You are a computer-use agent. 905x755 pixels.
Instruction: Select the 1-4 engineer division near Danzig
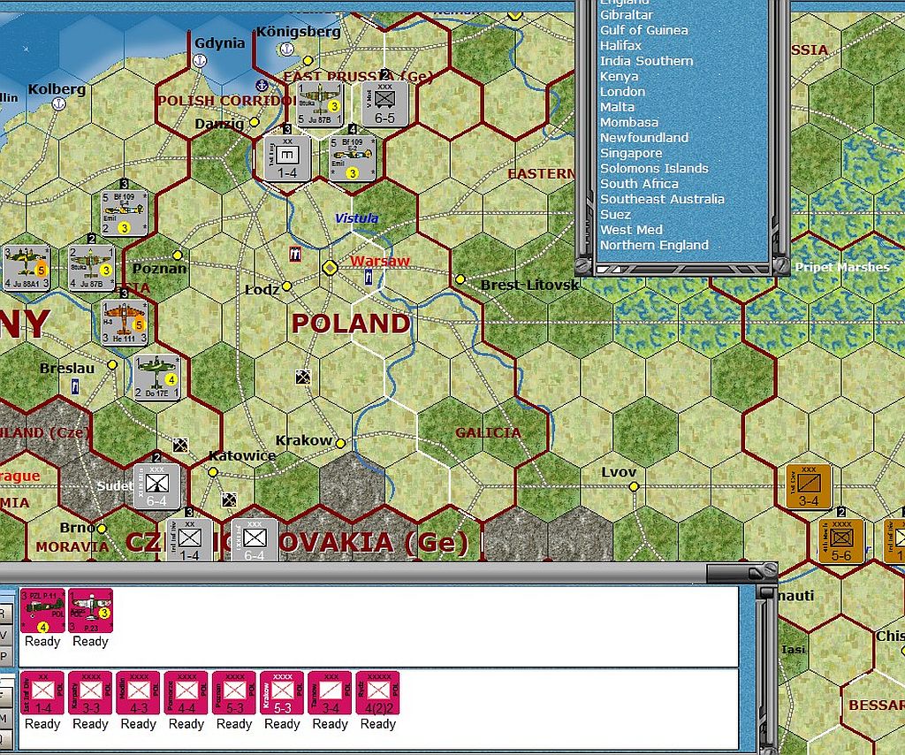[287, 157]
